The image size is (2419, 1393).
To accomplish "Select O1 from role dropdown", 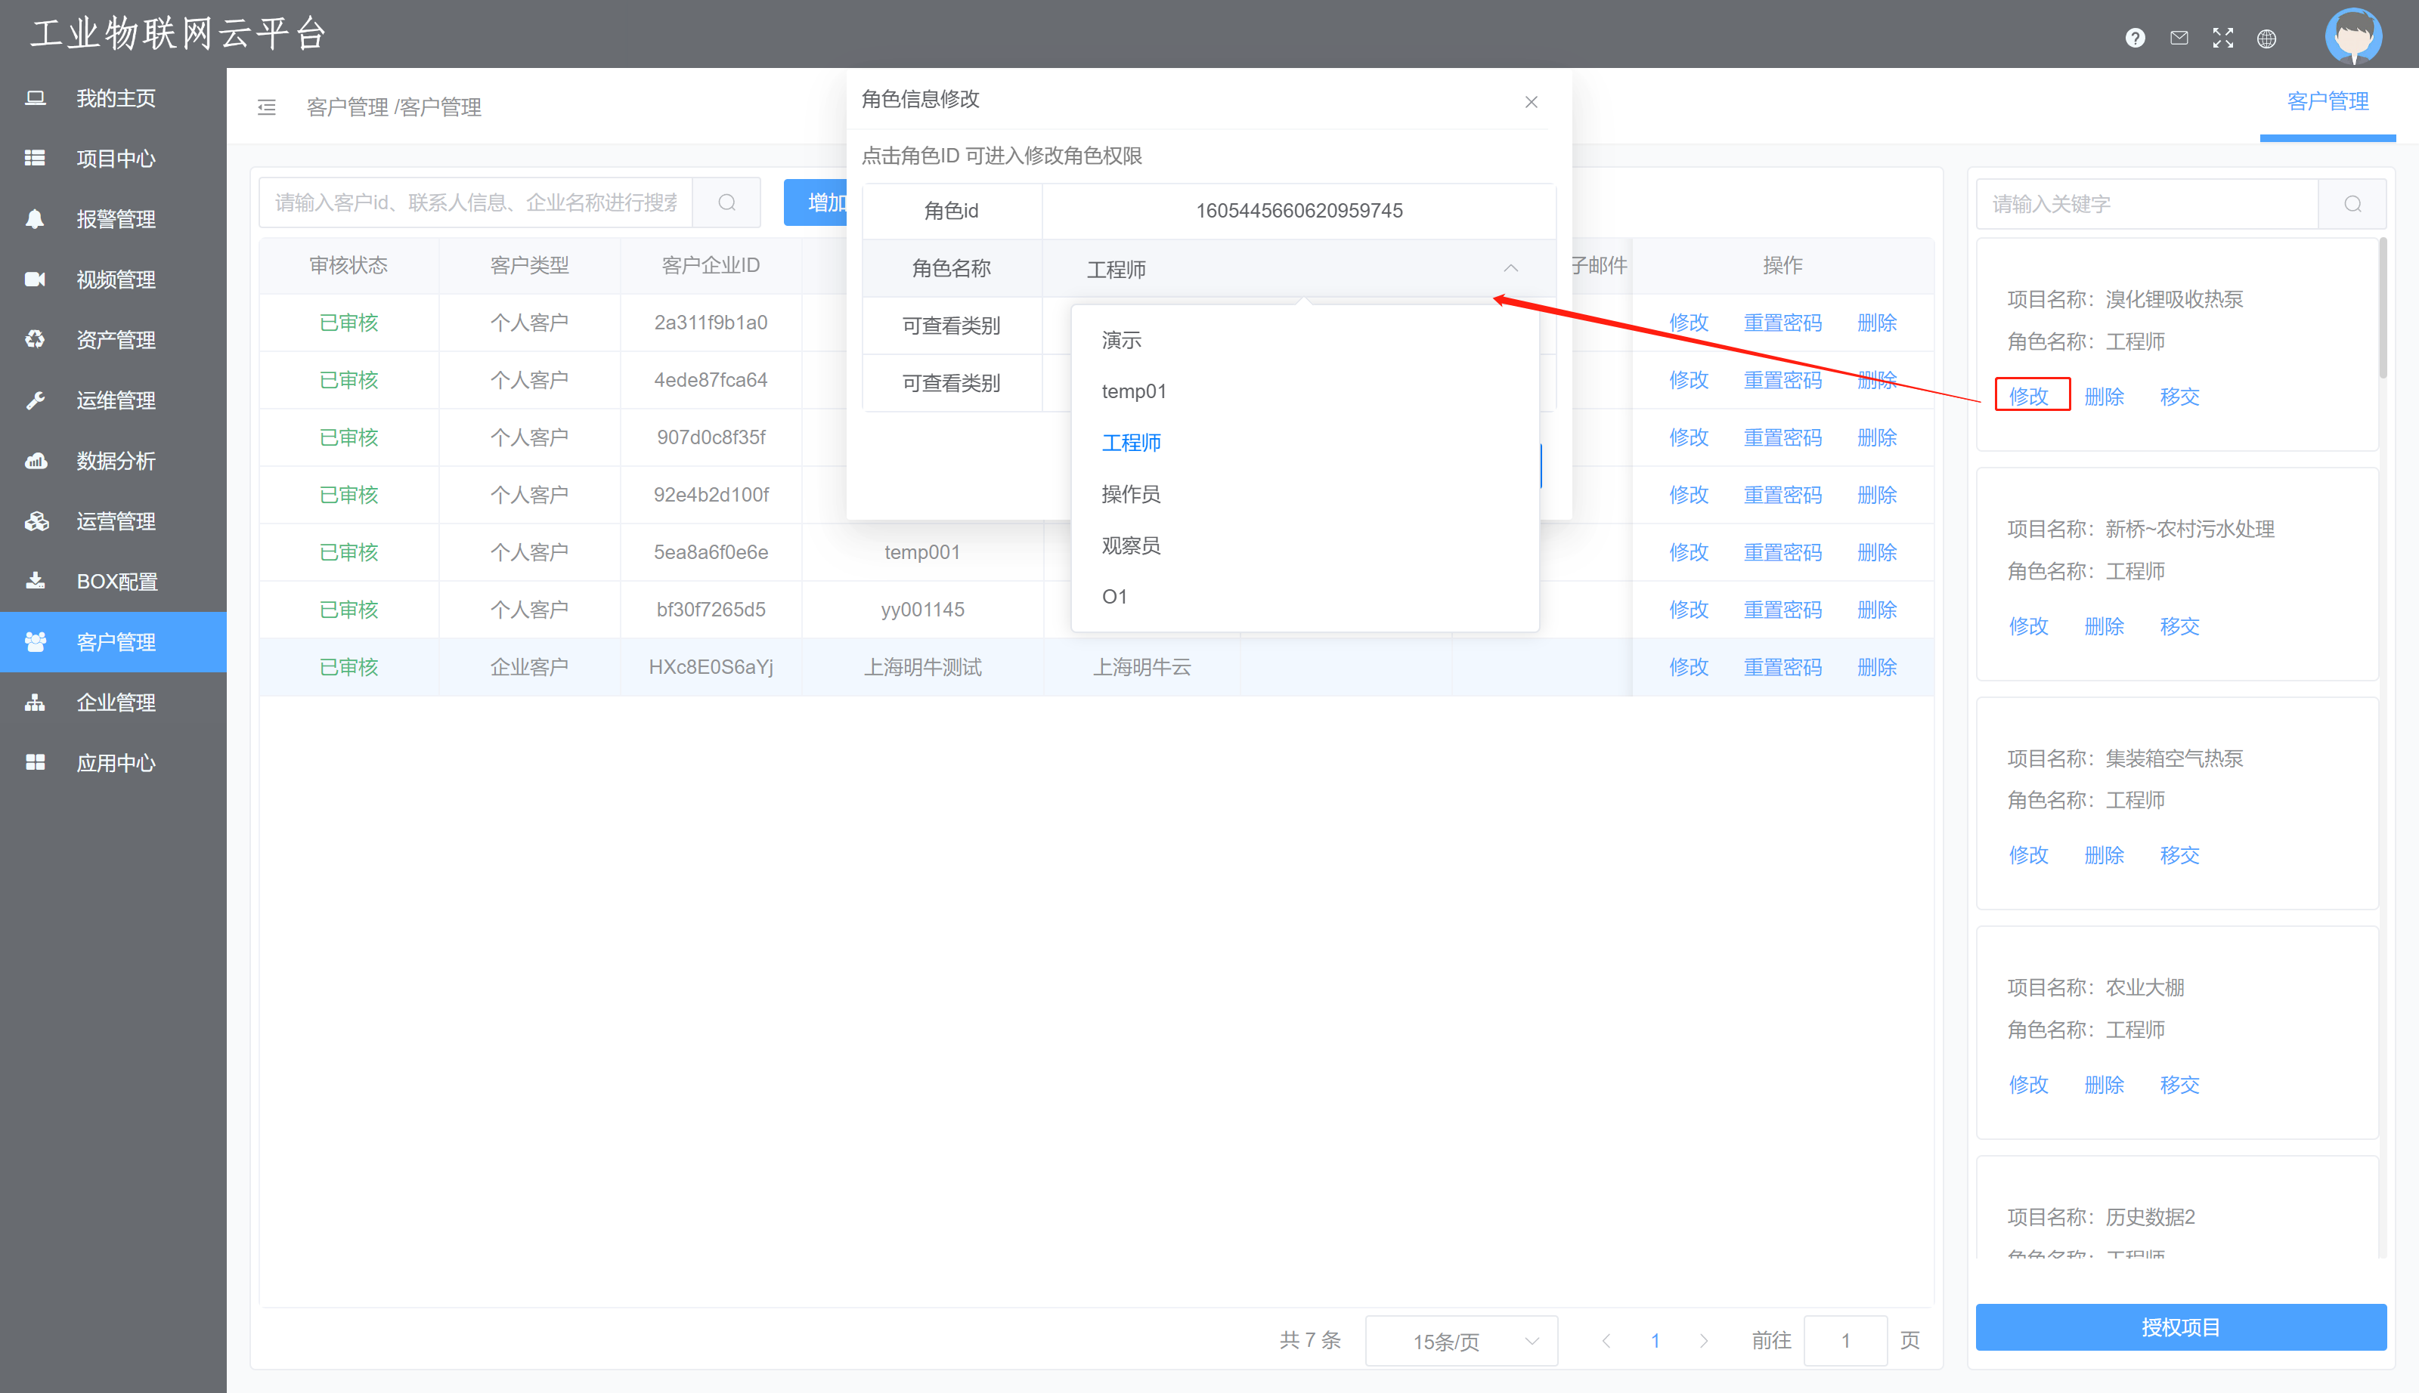I will pyautogui.click(x=1305, y=596).
